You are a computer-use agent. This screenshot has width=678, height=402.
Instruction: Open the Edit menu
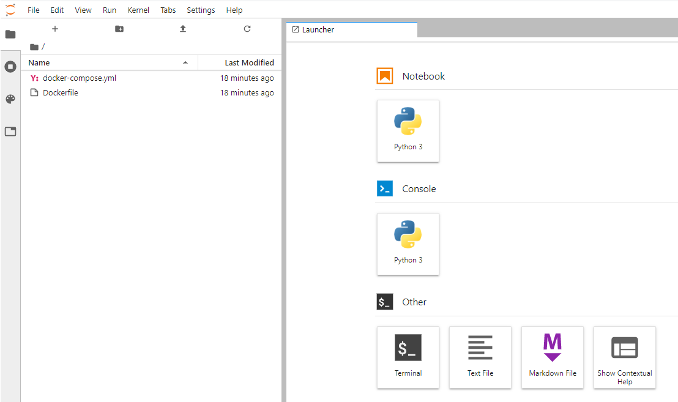tap(57, 10)
